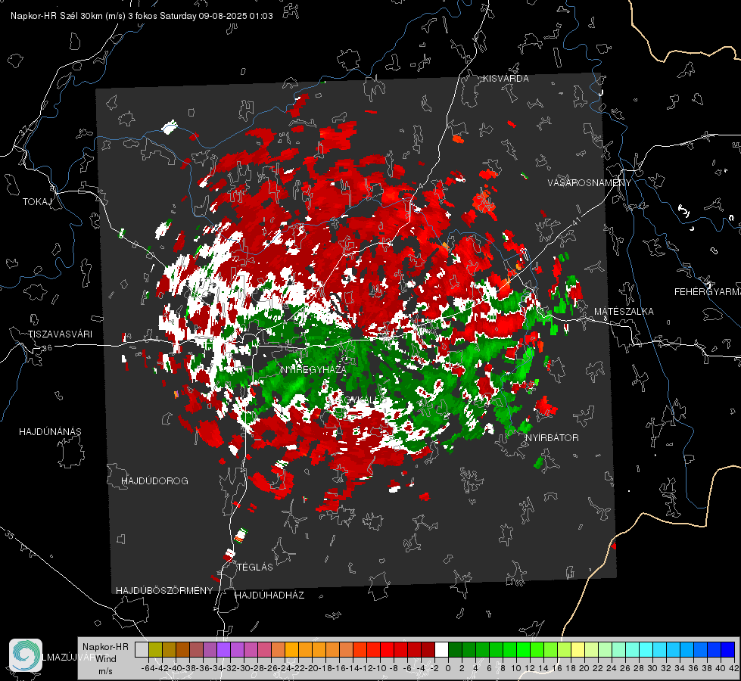741x681 pixels.
Task: Click road number 41 label
Action: pyautogui.click(x=576, y=221)
